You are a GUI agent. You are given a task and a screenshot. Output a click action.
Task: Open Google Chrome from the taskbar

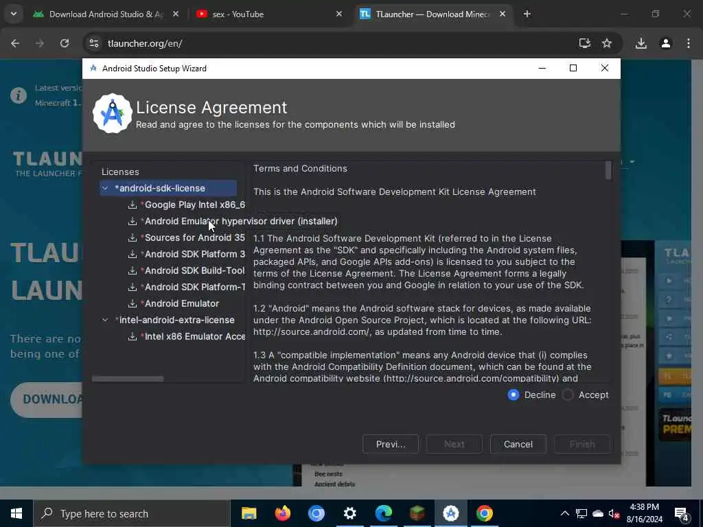484,513
